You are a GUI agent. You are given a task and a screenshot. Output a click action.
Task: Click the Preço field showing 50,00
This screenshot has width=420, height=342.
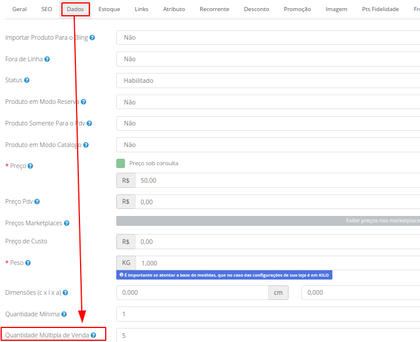[x=277, y=180]
